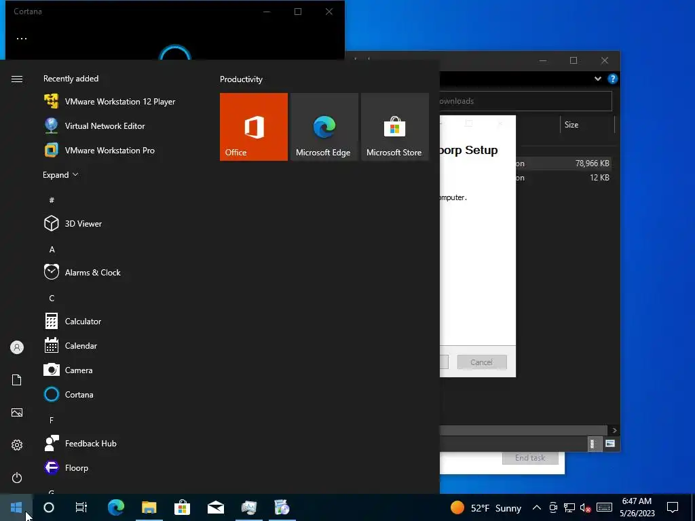The height and width of the screenshot is (521, 695).
Task: Switch to the installer taskbar icon
Action: click(x=282, y=507)
